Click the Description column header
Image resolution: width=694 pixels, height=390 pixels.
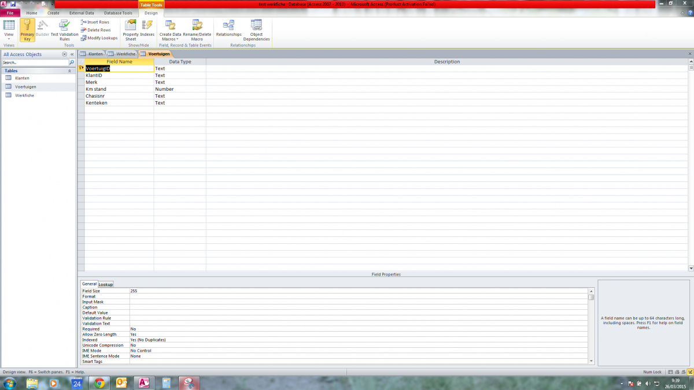click(x=447, y=62)
